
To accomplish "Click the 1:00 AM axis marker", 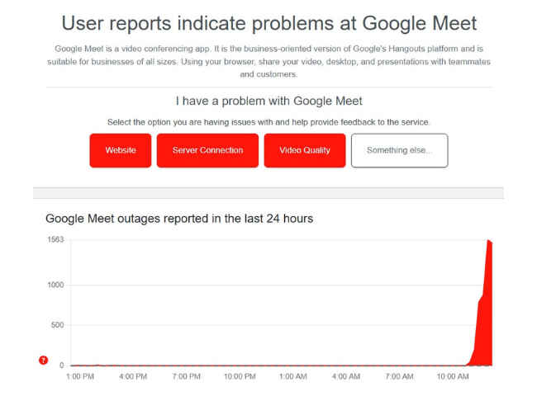I will coord(293,377).
